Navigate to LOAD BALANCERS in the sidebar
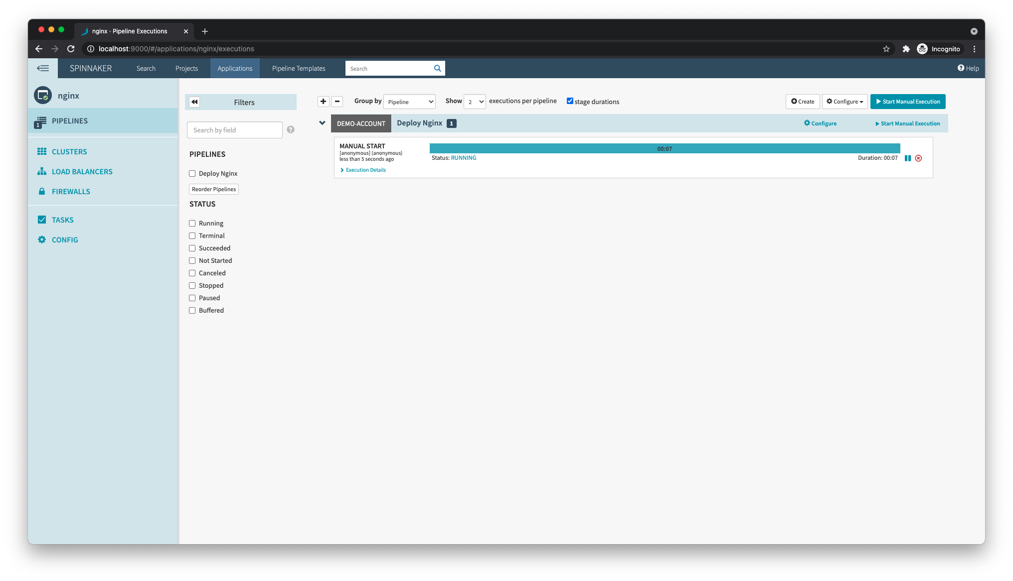This screenshot has height=581, width=1013. [82, 171]
